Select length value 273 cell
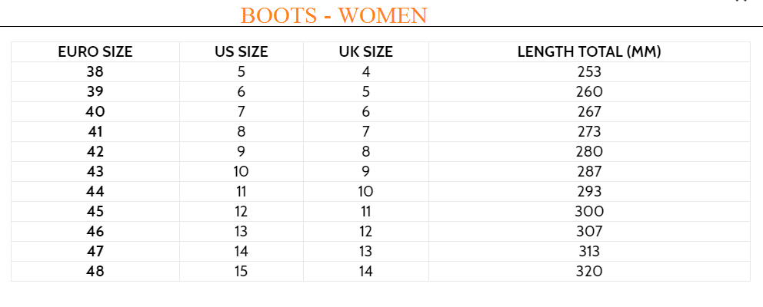 click(x=589, y=132)
